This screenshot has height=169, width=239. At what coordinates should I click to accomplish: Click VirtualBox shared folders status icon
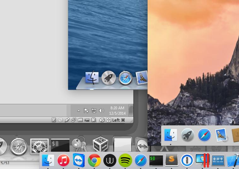(80, 120)
